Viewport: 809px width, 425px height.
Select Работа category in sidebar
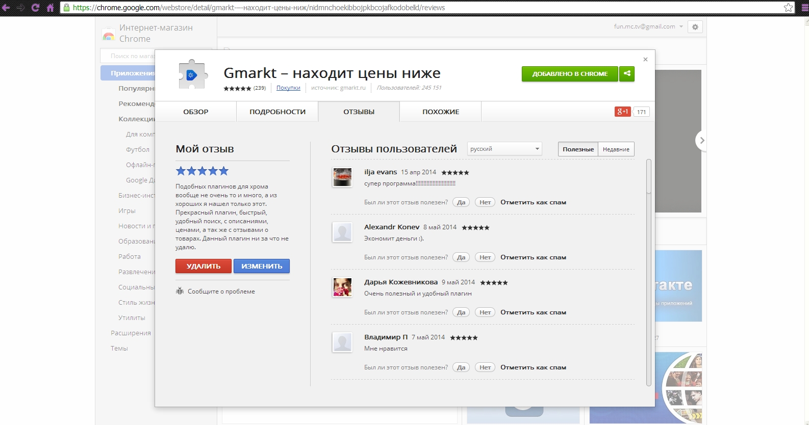coord(130,256)
